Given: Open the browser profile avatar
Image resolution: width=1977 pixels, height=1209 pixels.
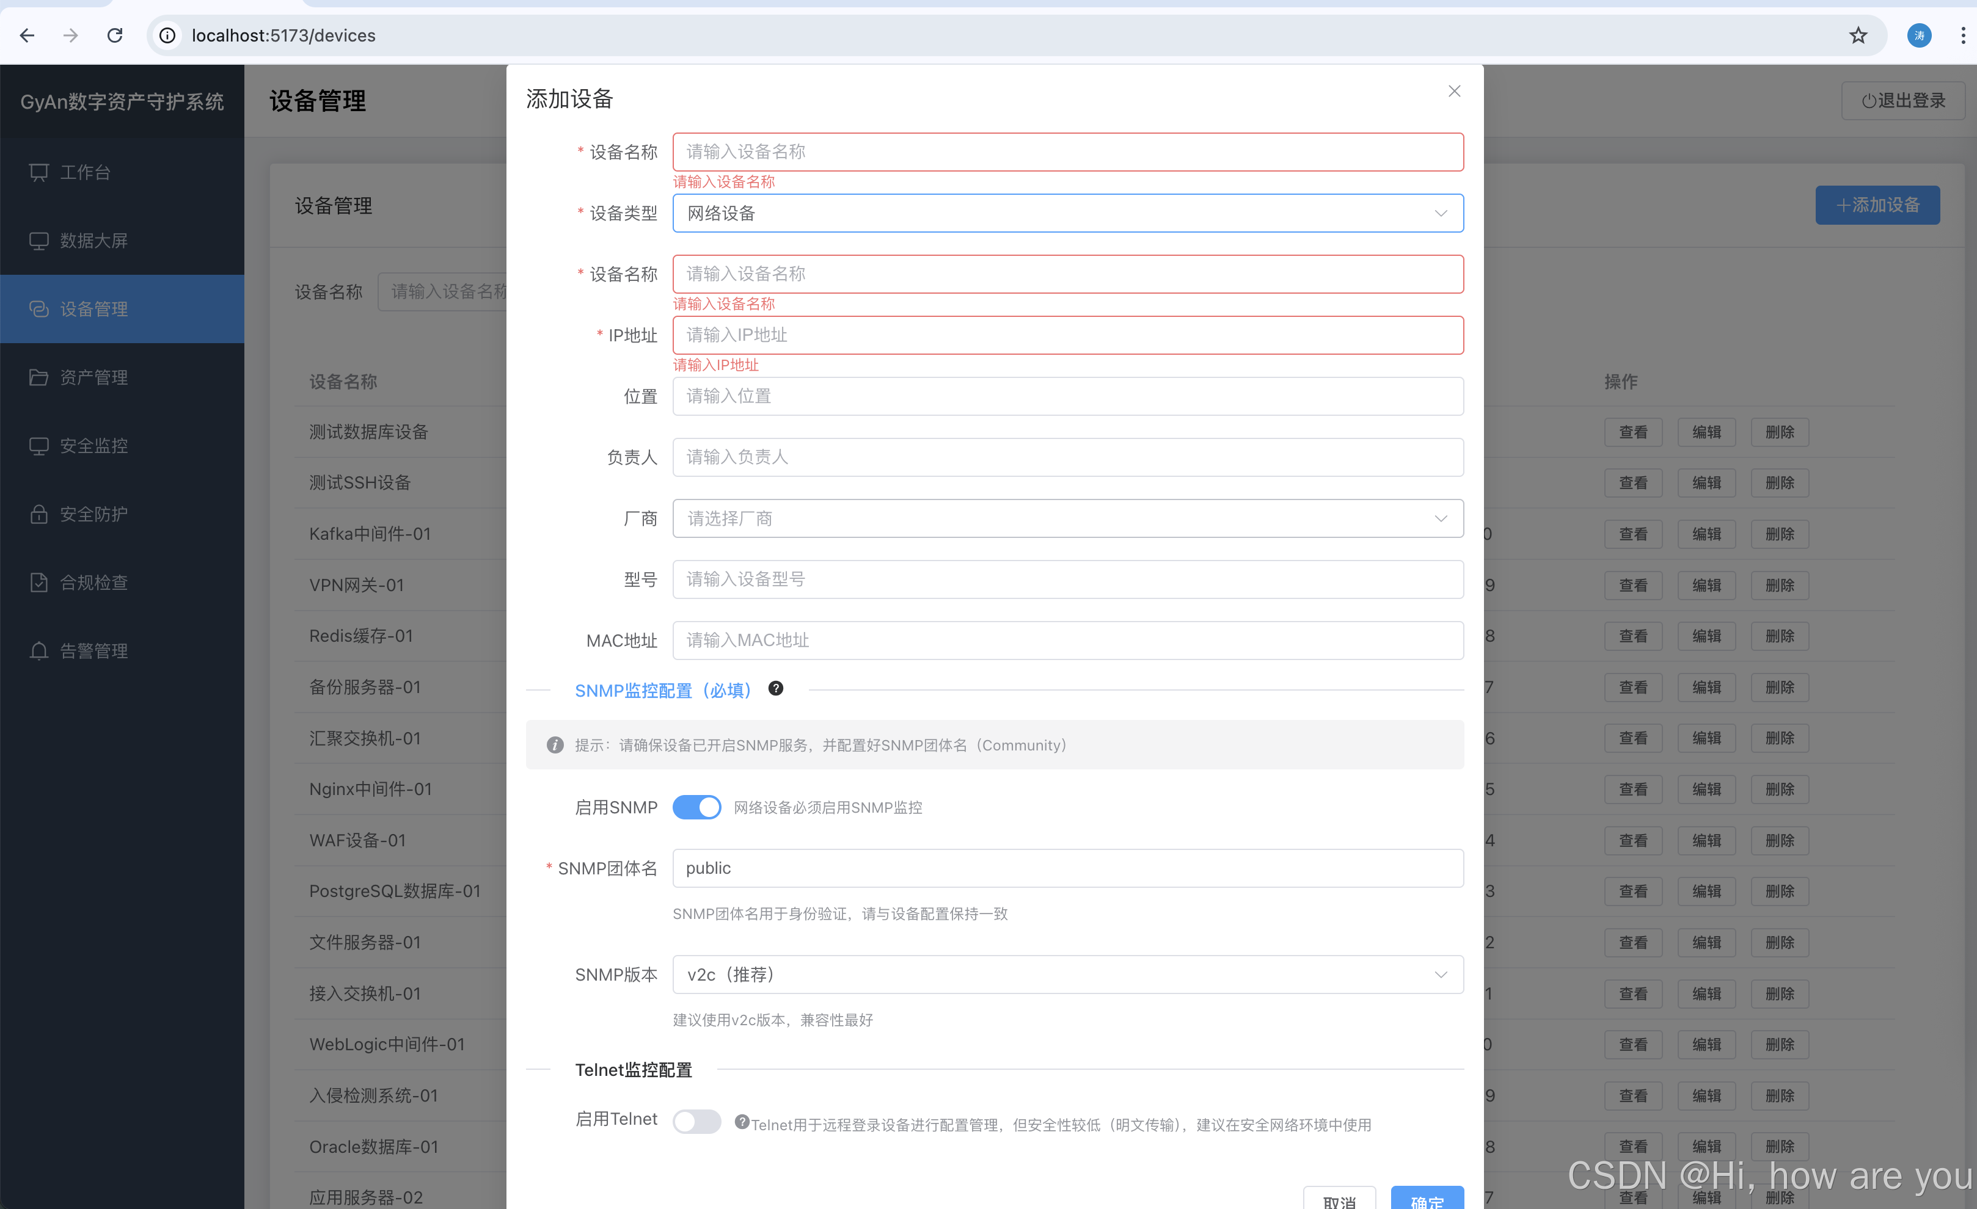Looking at the screenshot, I should 1918,35.
